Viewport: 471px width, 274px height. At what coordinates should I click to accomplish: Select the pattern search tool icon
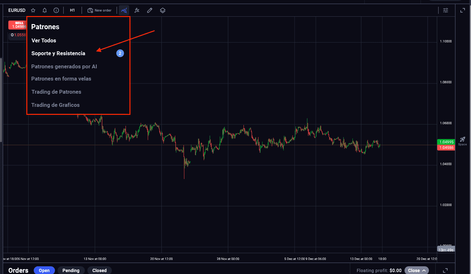(x=124, y=10)
